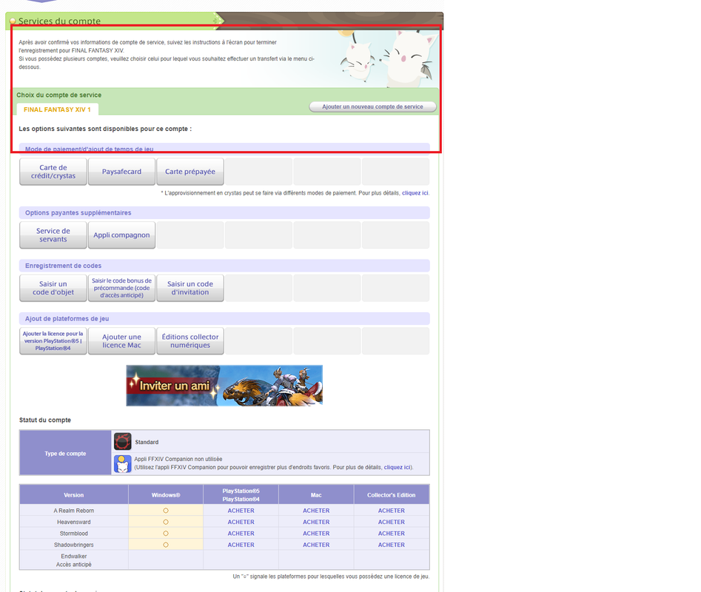The image size is (701, 592).
Task: Select Carte prépayée option
Action: (x=190, y=172)
